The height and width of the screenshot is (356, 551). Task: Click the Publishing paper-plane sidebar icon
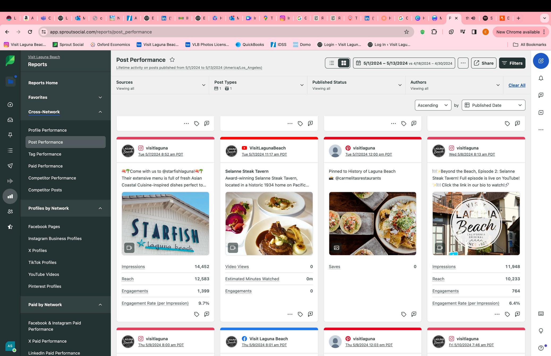coord(10,166)
